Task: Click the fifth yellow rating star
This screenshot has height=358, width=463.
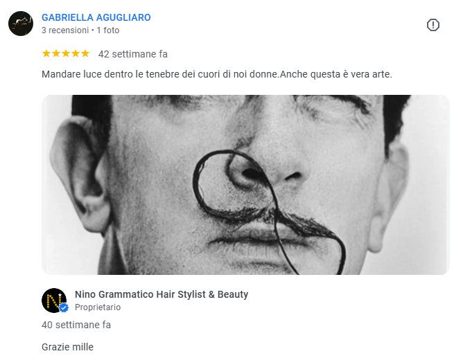Action: click(85, 54)
